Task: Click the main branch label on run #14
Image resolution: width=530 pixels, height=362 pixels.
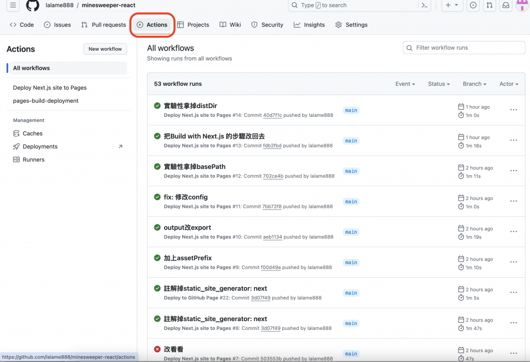Action: click(x=351, y=110)
